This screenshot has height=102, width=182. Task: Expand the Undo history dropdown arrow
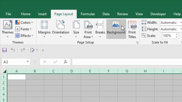tap(17, 50)
